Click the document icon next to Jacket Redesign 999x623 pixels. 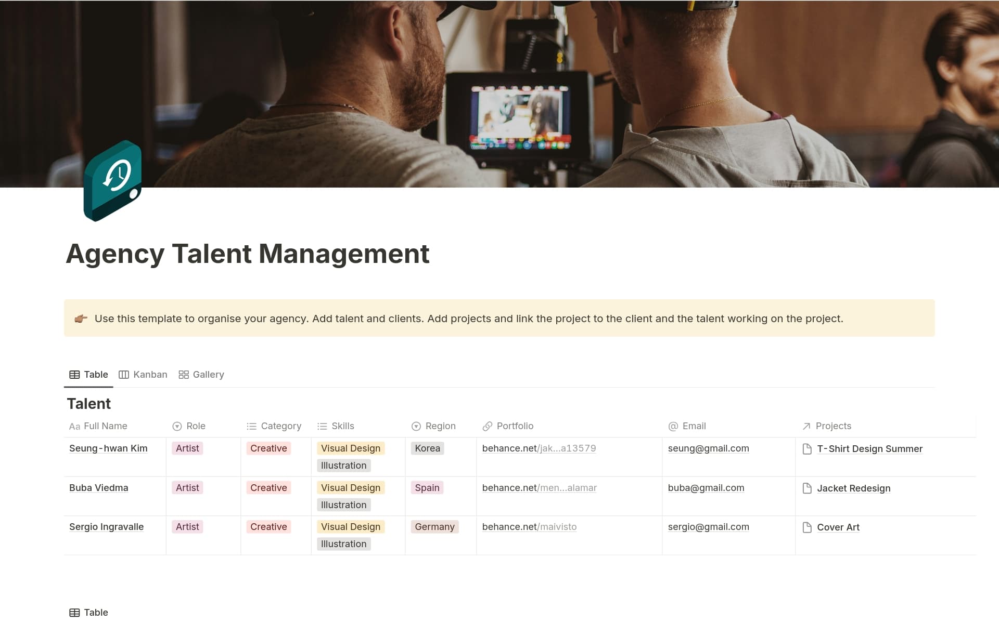tap(807, 488)
